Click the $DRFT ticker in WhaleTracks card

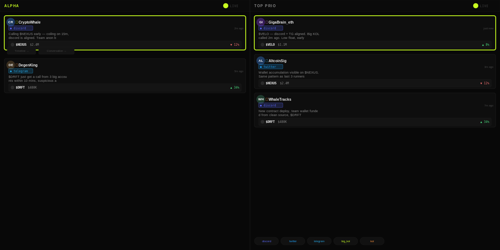(x=270, y=122)
